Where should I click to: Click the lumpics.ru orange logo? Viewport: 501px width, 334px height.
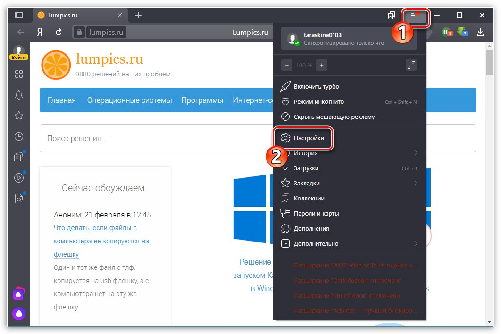56,65
